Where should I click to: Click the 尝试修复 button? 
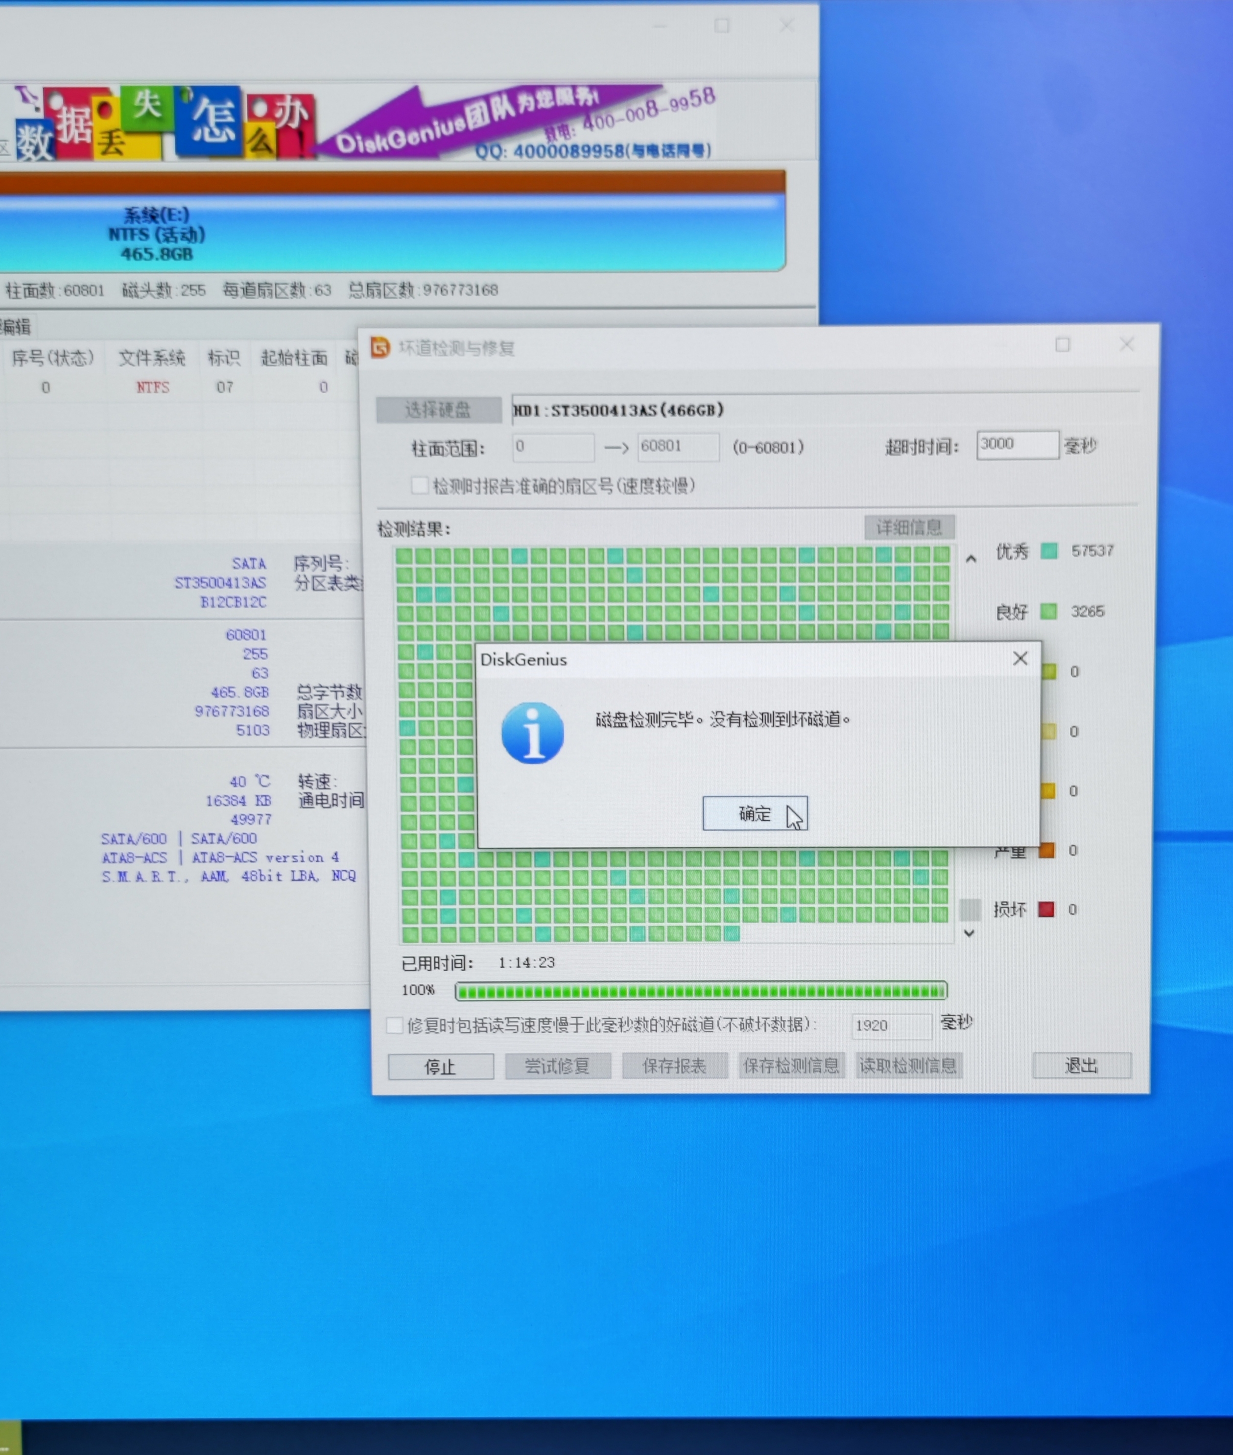pos(558,1066)
